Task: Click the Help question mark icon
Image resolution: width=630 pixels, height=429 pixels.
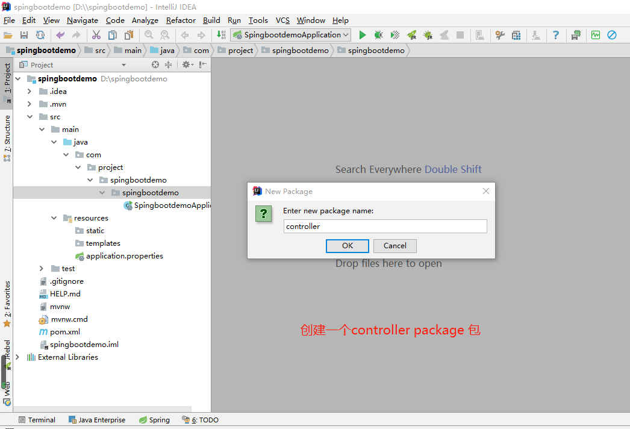Action: [x=556, y=36]
